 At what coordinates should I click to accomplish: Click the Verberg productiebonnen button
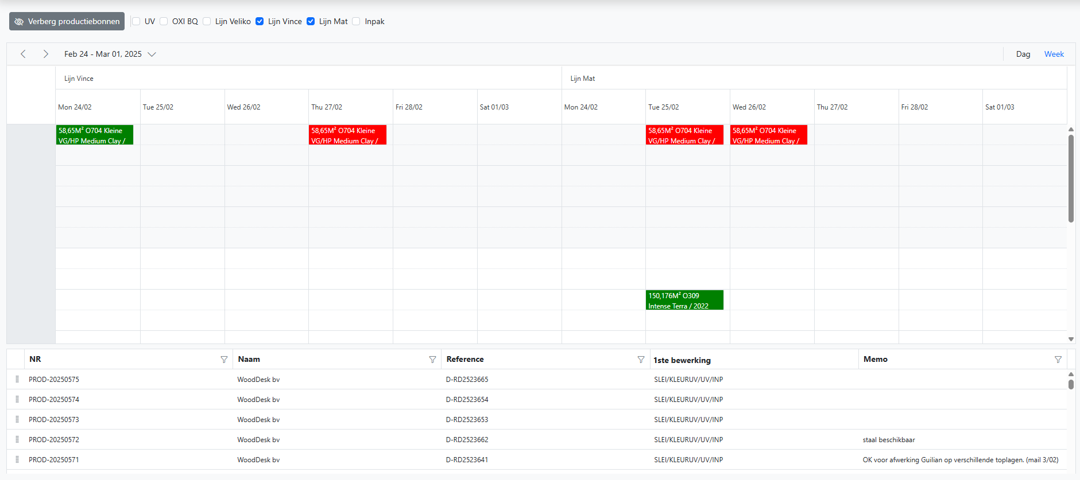pyautogui.click(x=67, y=21)
